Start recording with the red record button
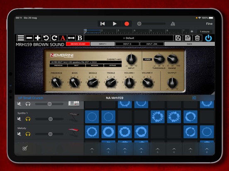229x171 pixels. click(x=127, y=24)
